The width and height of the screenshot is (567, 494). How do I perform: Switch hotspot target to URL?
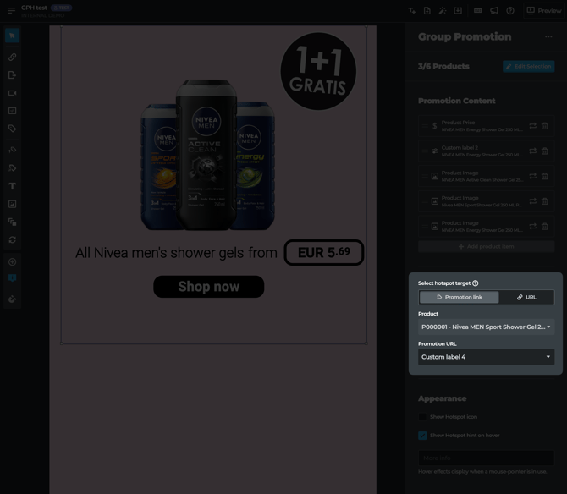point(526,297)
